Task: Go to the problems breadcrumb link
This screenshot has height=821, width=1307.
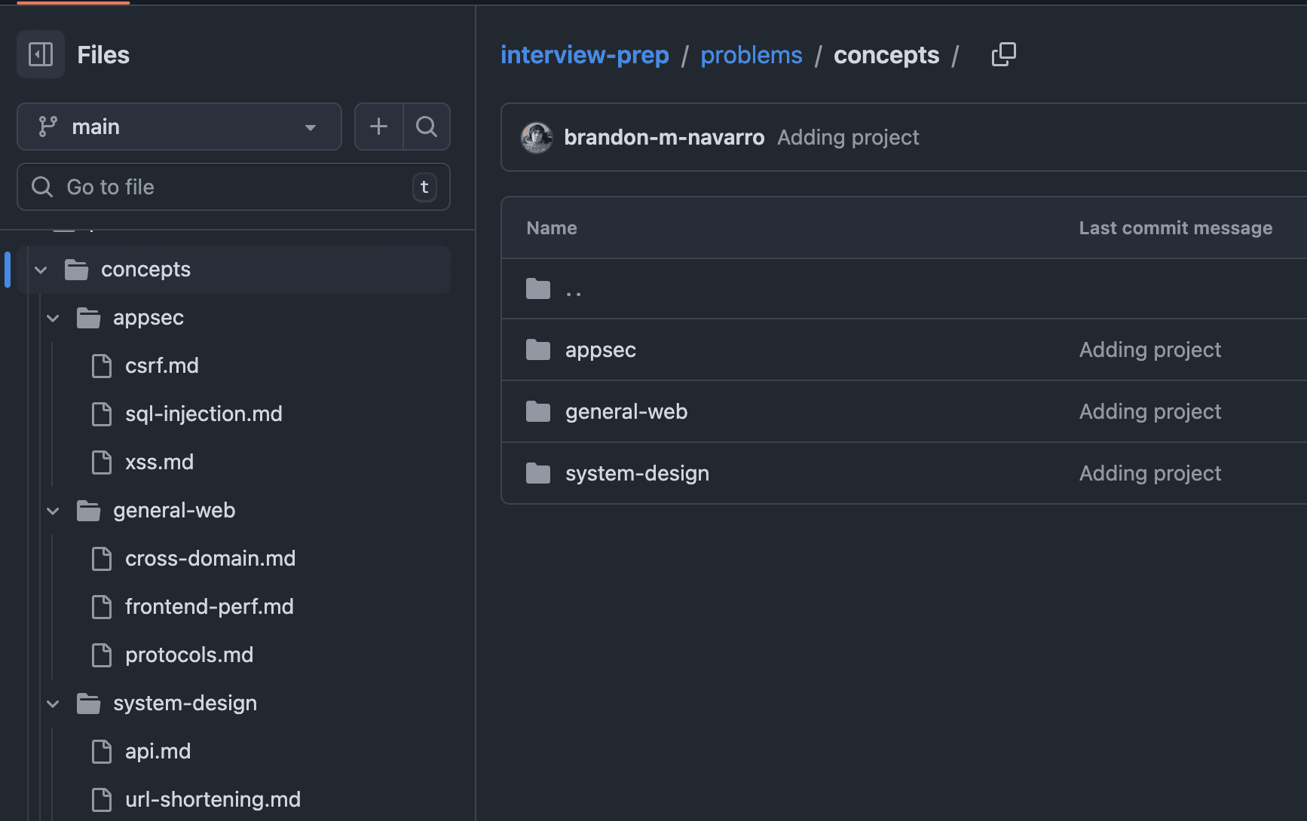Action: pos(751,55)
